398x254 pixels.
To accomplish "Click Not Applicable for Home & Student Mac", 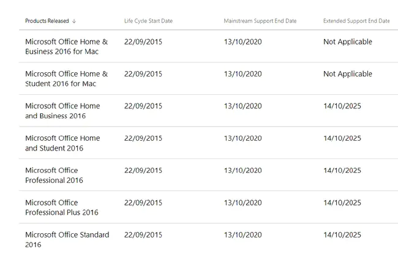I will [347, 74].
